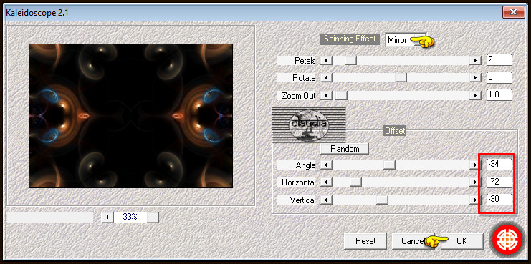Click the Horizontal slider thumb
The height and width of the screenshot is (264, 531).
coord(355,182)
